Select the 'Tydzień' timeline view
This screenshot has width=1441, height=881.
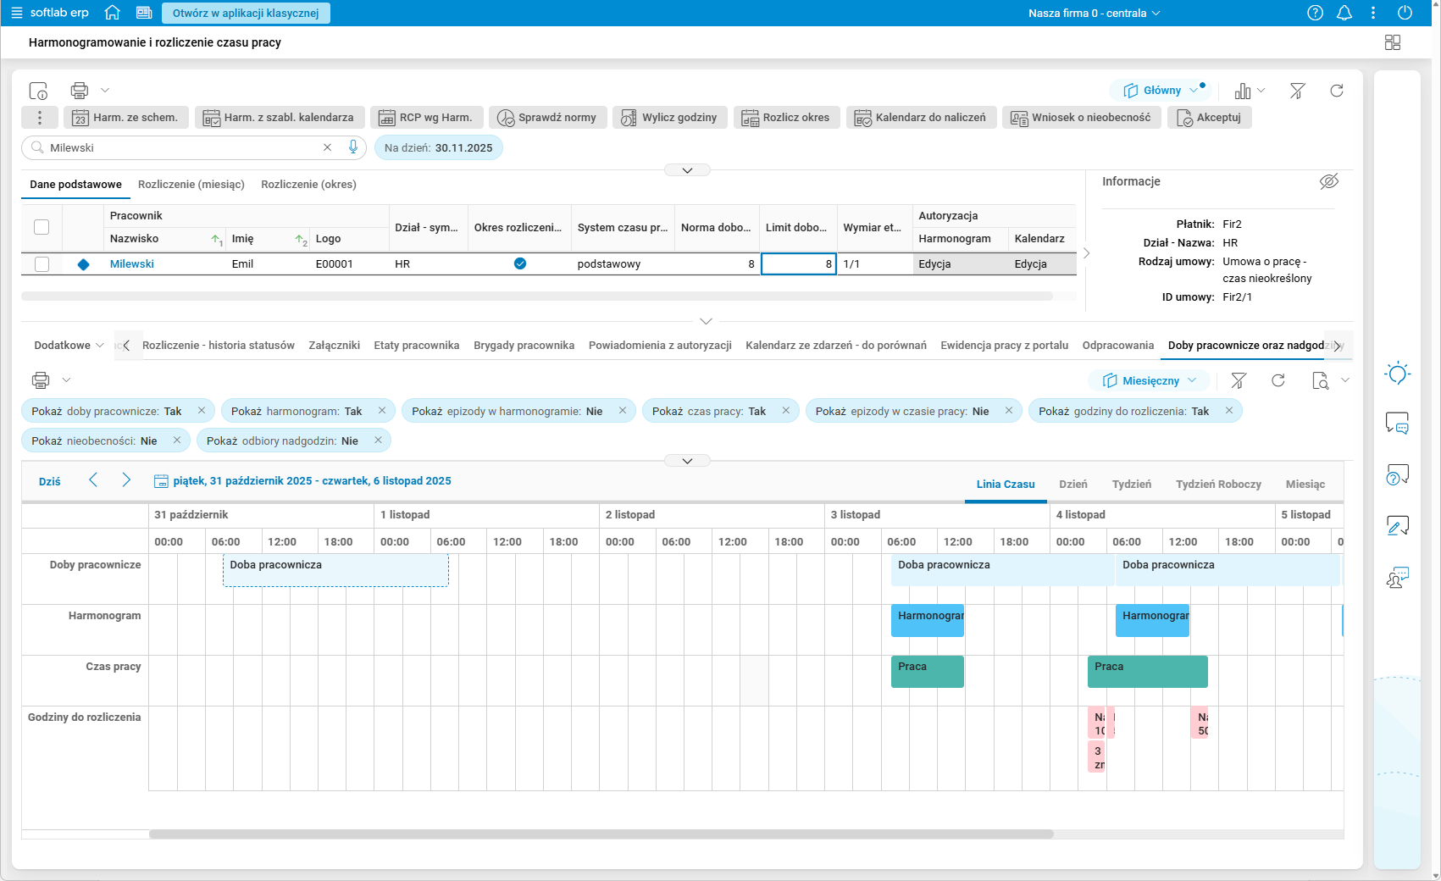pyautogui.click(x=1132, y=485)
